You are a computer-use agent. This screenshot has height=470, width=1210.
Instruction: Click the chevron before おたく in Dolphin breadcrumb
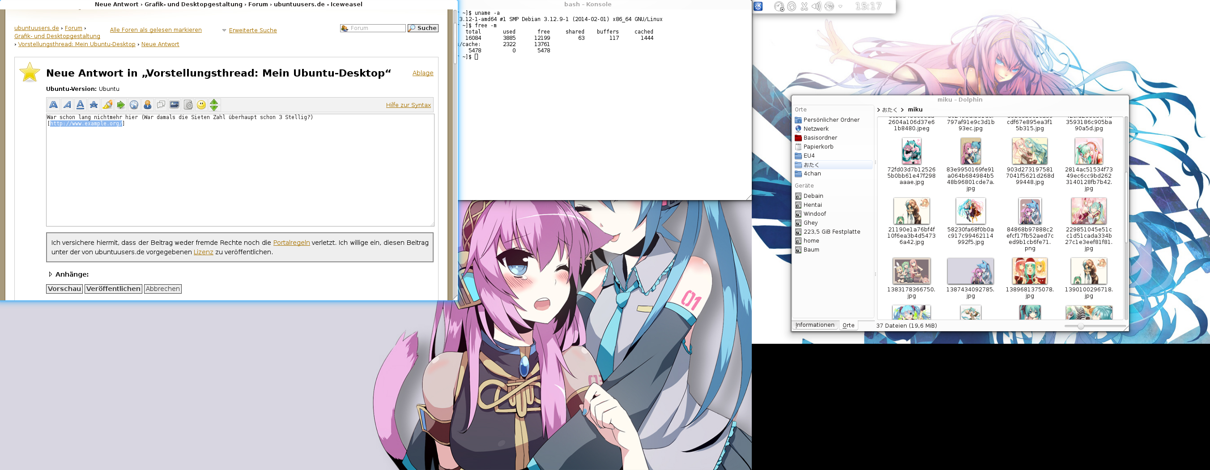[x=878, y=110]
